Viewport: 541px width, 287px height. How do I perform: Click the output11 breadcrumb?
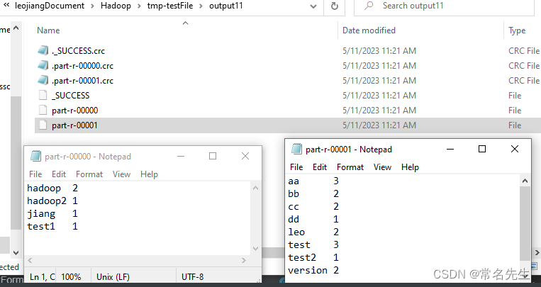pyautogui.click(x=226, y=6)
